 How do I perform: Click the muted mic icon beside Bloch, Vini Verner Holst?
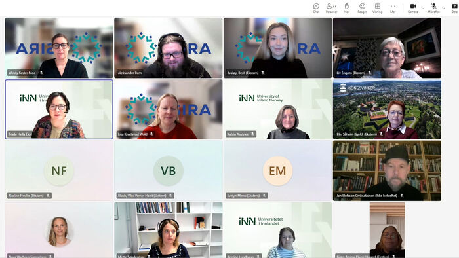pyautogui.click(x=170, y=196)
